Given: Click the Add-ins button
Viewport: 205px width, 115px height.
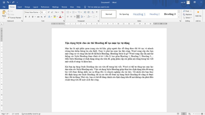Looking at the screenshot, I should [198, 14].
